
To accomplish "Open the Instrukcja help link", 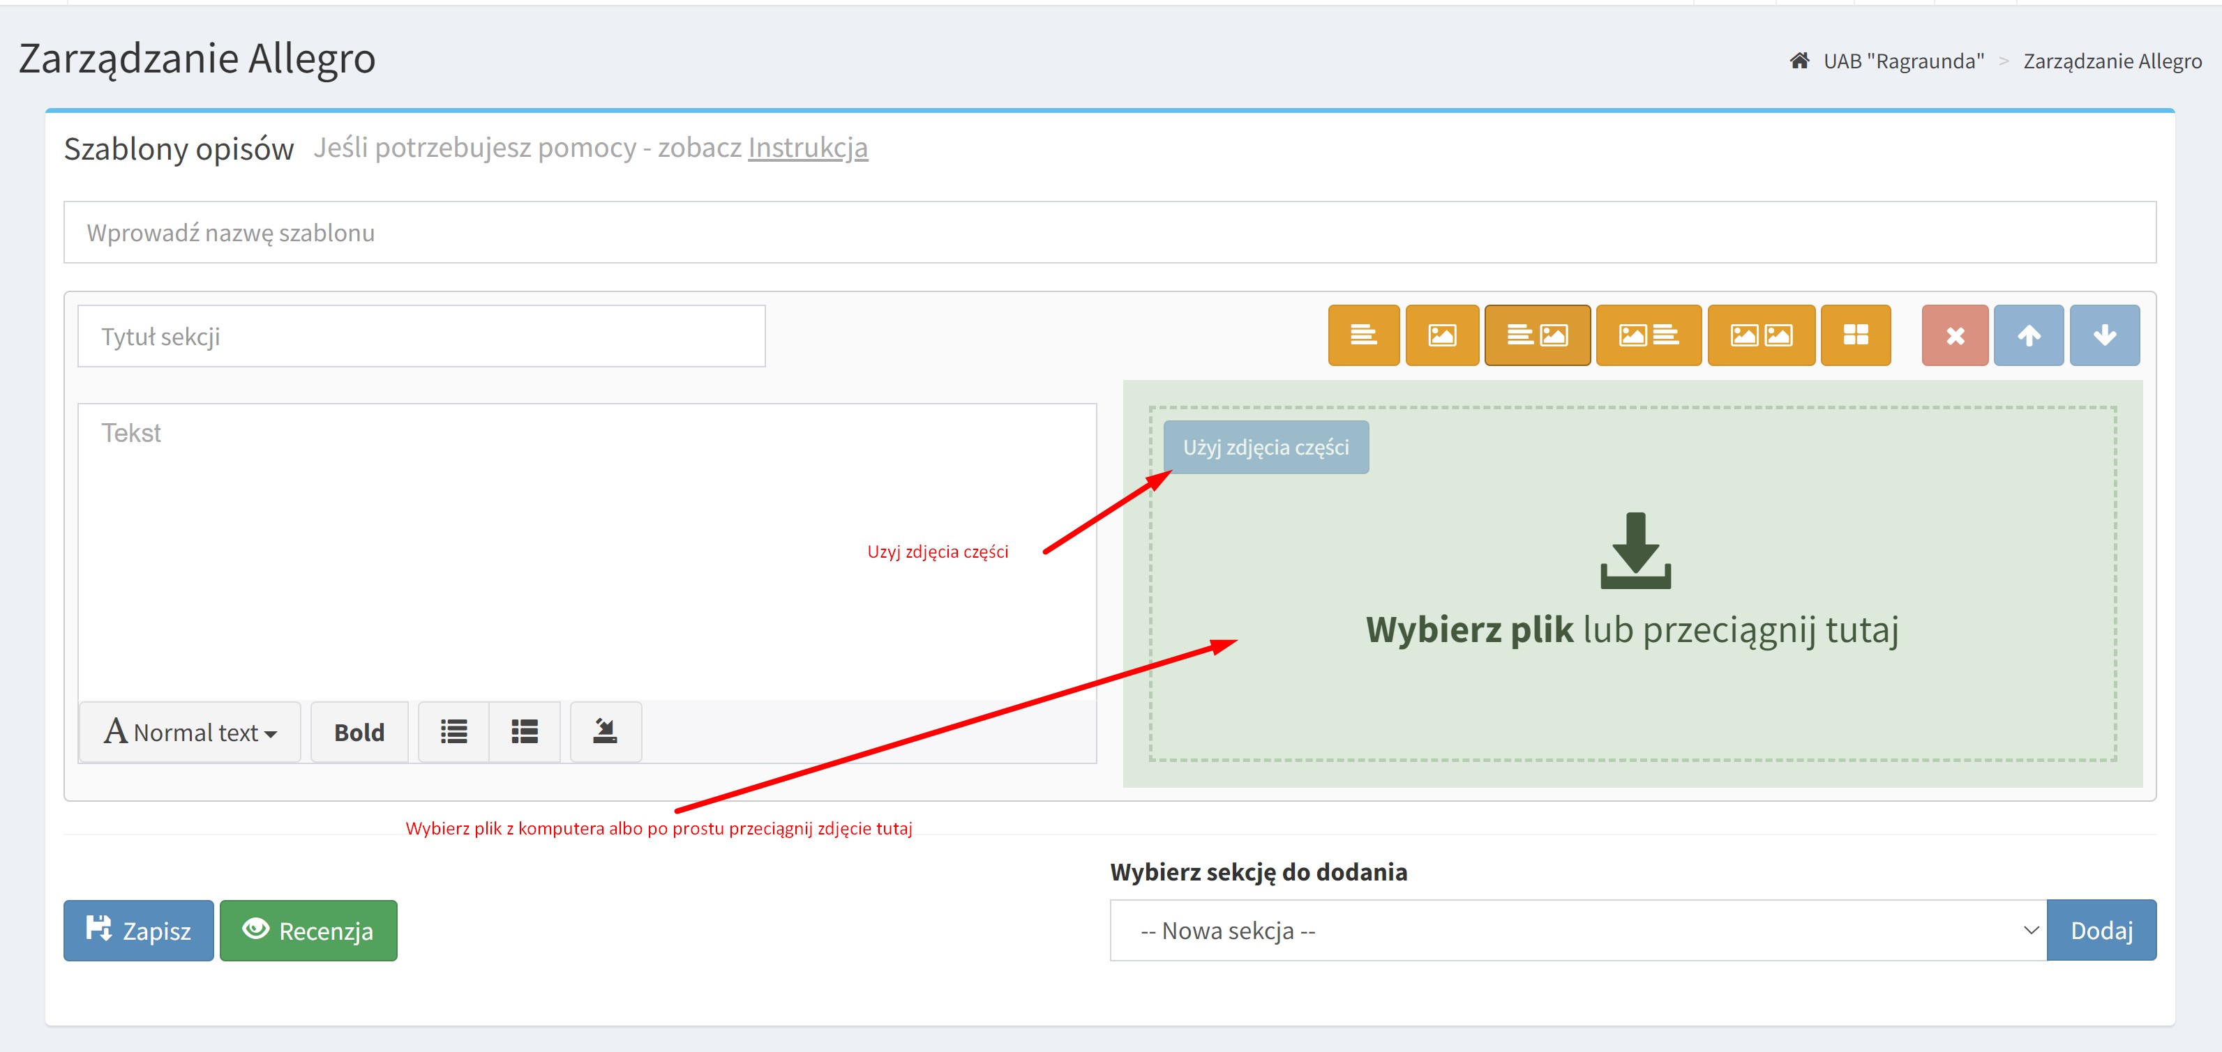I will (x=807, y=148).
